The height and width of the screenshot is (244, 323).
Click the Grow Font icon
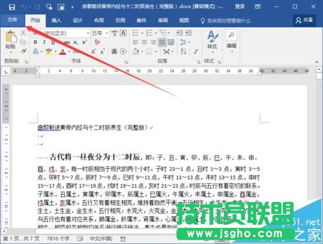pyautogui.click(x=93, y=52)
